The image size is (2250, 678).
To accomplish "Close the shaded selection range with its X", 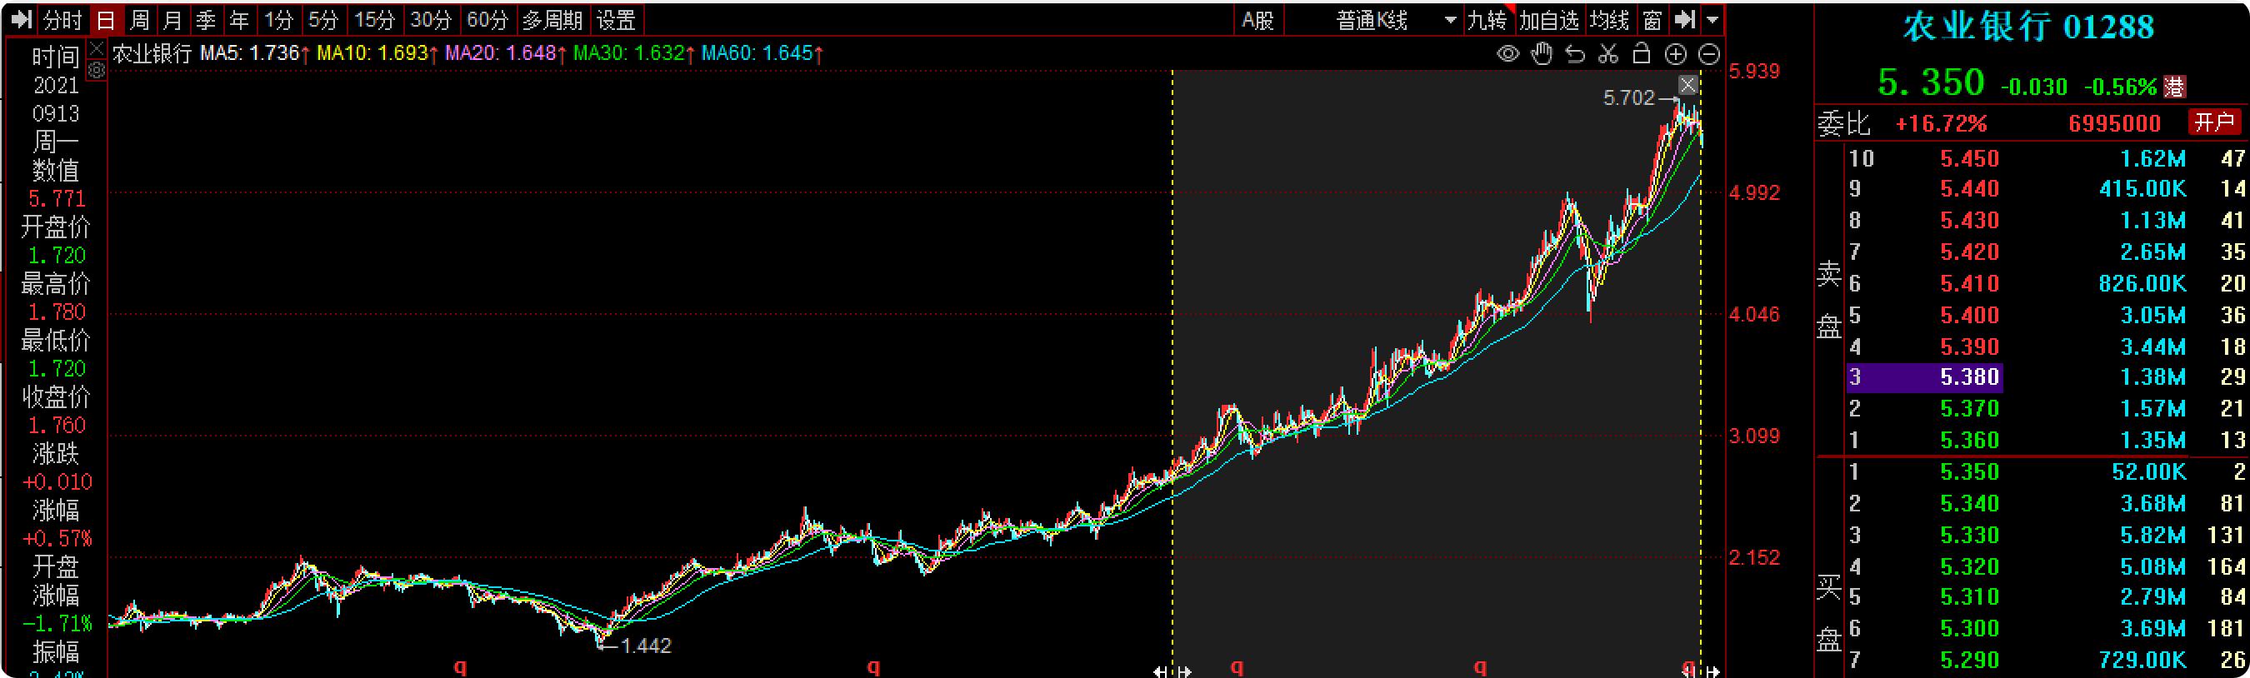I will pos(1687,85).
